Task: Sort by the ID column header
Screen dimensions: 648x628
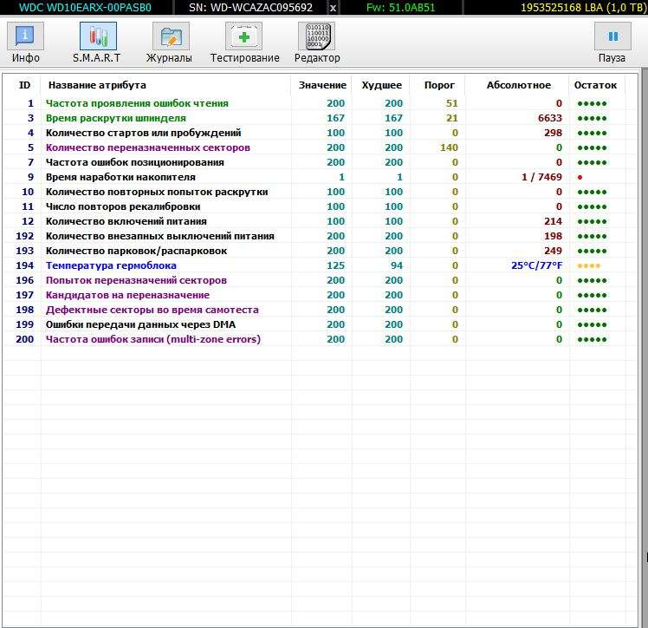Action: [24, 85]
